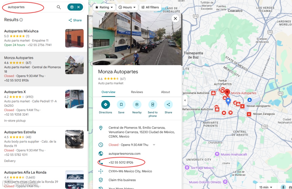Click the globe website icon
Image resolution: width=292 pixels, height=189 pixels.
pyautogui.click(x=101, y=154)
